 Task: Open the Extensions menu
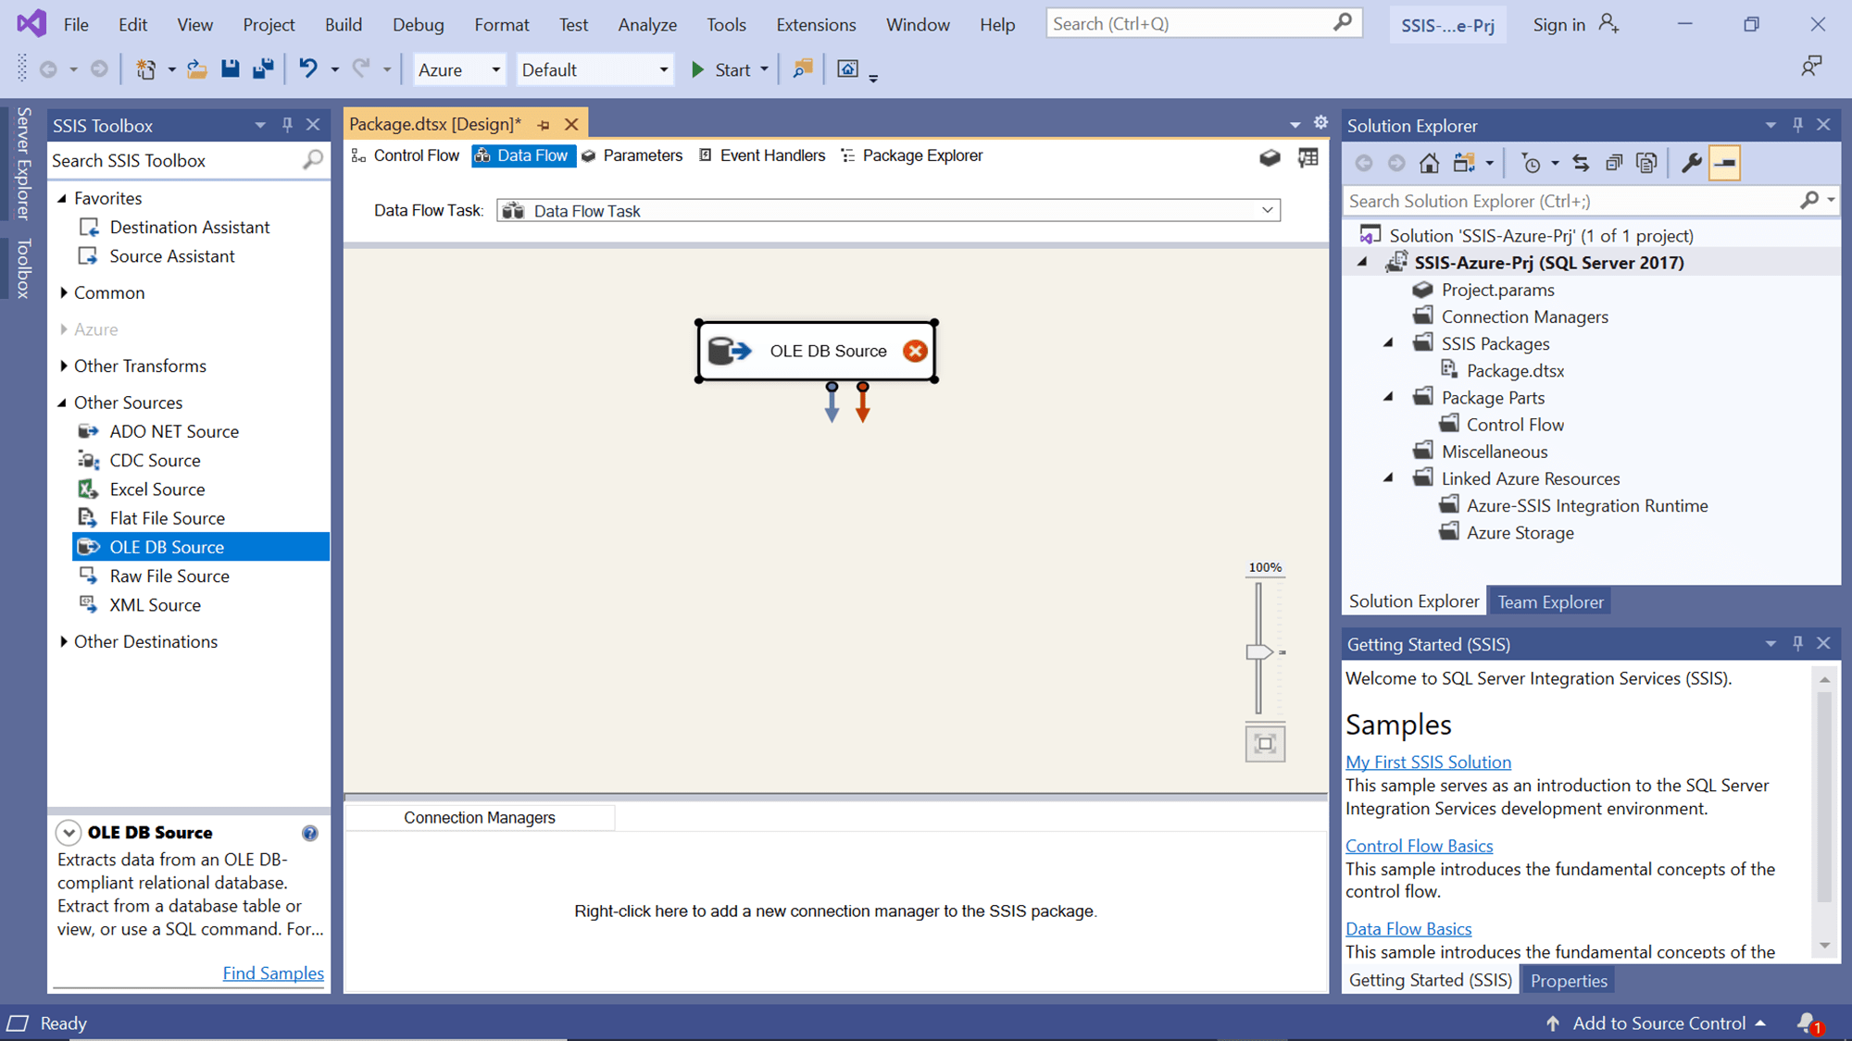point(815,25)
